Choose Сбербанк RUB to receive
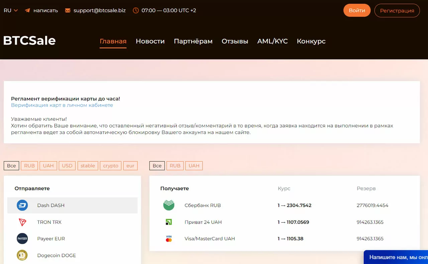 click(x=203, y=205)
